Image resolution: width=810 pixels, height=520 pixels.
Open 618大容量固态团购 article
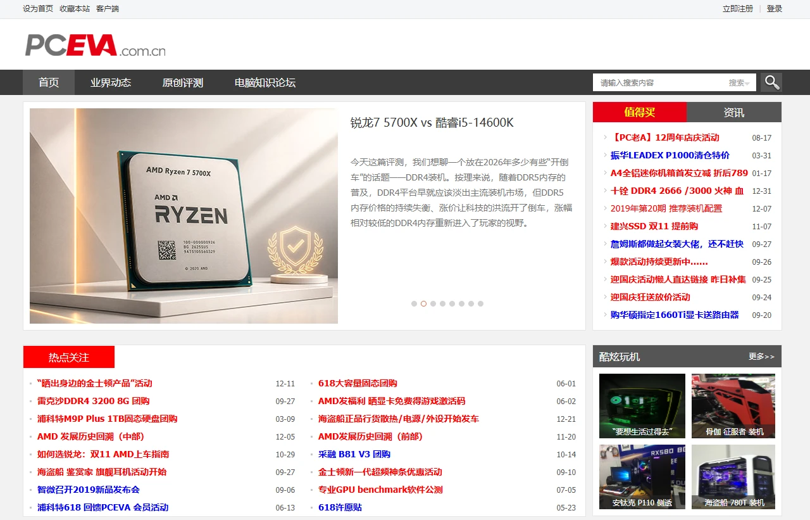tap(358, 383)
